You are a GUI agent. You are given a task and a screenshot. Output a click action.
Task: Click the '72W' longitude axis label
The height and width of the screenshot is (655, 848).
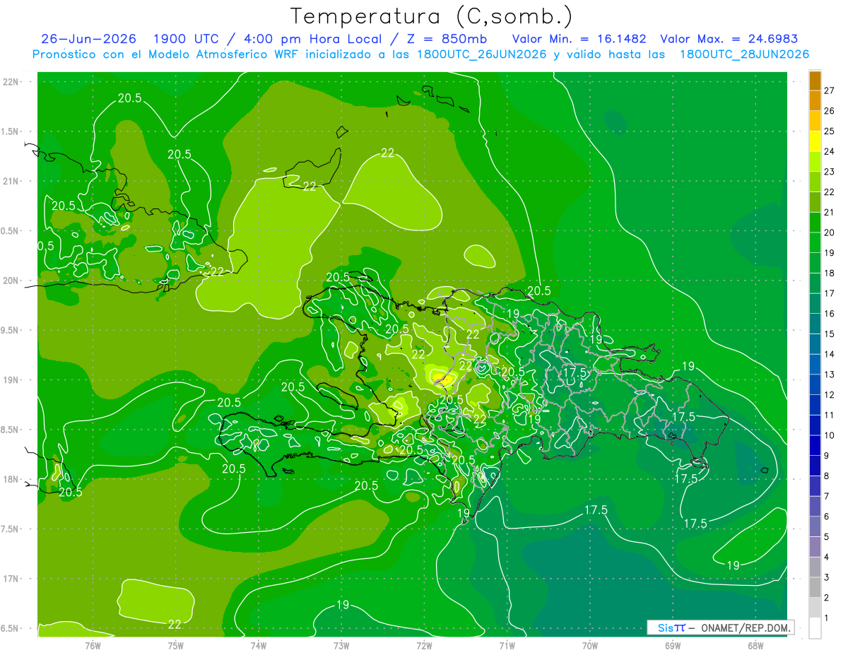pos(424,646)
